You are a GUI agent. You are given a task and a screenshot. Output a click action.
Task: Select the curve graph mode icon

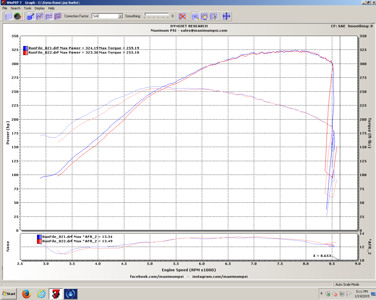[39, 16]
